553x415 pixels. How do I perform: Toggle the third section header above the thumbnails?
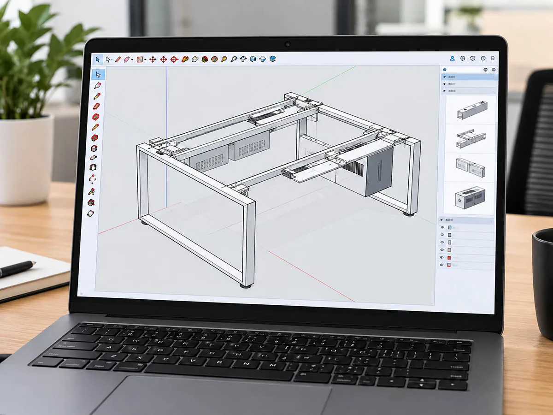click(469, 91)
